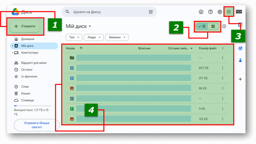Click the 217 КБ size cell
This screenshot has height=144, width=256.
(203, 78)
